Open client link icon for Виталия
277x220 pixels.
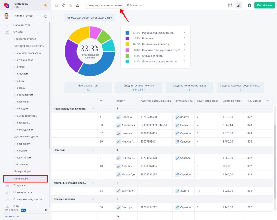119,133
